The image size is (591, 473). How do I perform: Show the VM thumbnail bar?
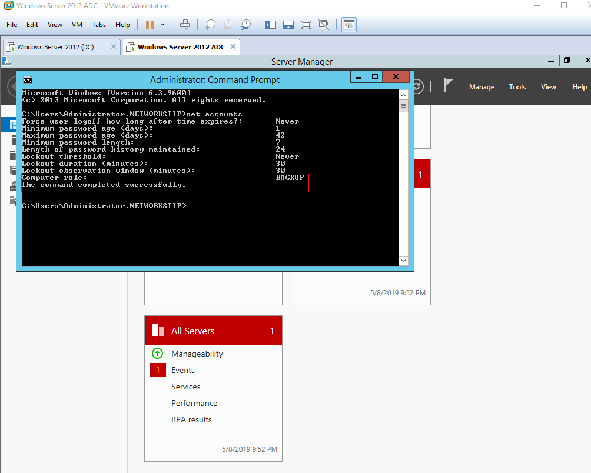(288, 24)
